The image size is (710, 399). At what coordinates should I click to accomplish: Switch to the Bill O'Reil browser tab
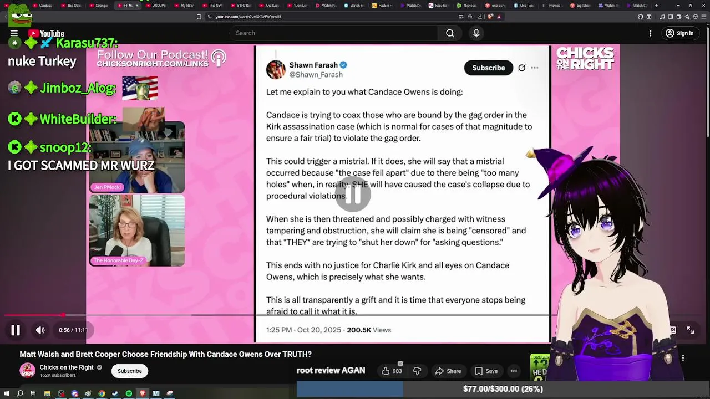tap(241, 6)
